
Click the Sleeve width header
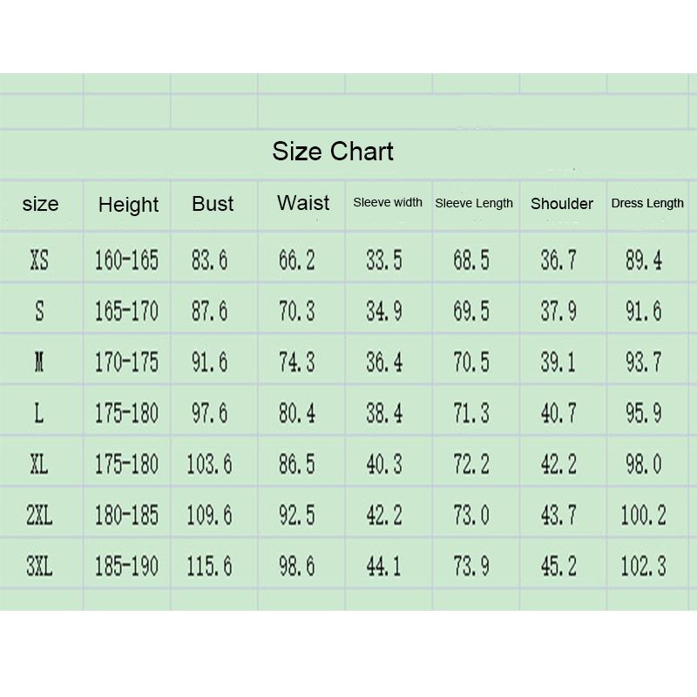(x=388, y=202)
